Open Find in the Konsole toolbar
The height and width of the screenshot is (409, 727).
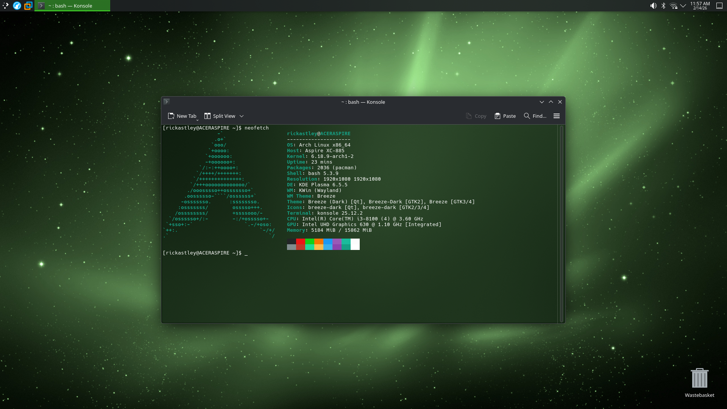click(535, 116)
